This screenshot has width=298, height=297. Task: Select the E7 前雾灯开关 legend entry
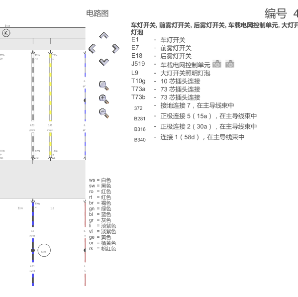click(161, 48)
